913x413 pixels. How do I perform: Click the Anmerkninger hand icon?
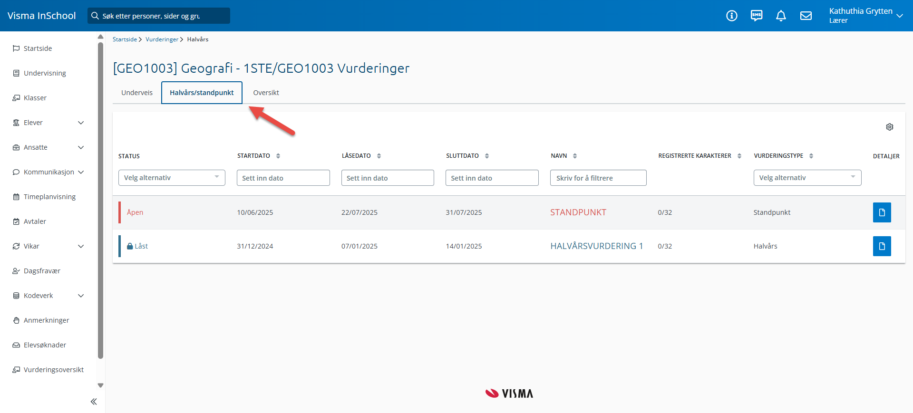pyautogui.click(x=16, y=320)
